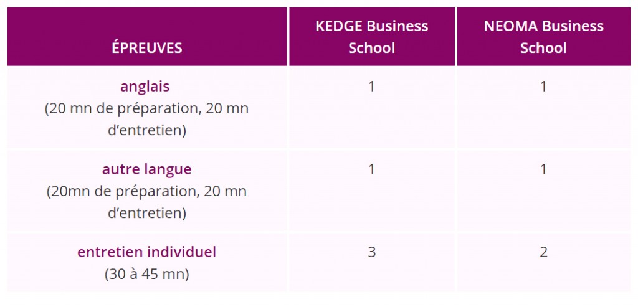Viewport: 638px width, 307px height.
Task: Click 'd'entretien)' text in anglais row
Action: point(147,131)
